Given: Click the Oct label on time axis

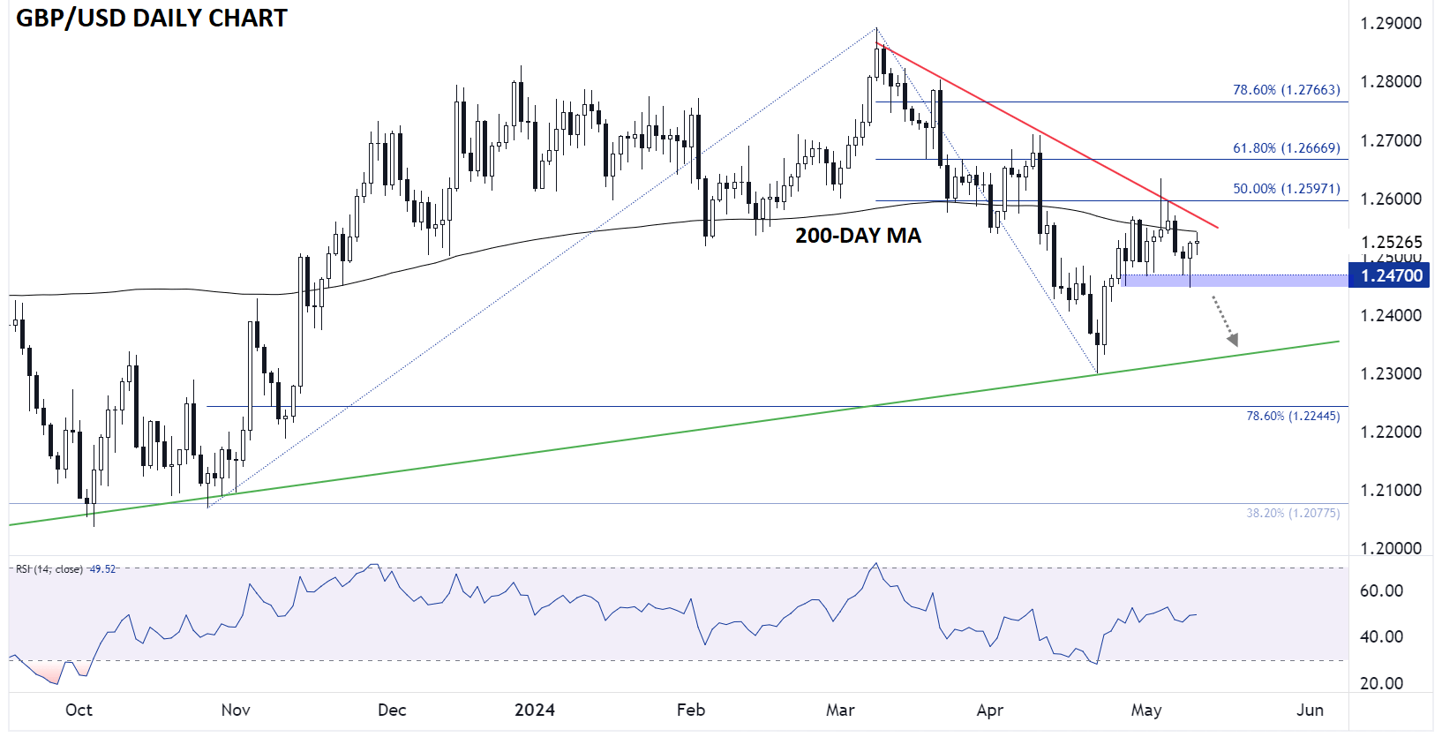Looking at the screenshot, I should 79,710.
